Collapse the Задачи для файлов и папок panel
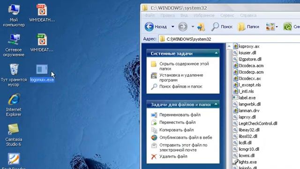300x169 pixels. [216, 104]
